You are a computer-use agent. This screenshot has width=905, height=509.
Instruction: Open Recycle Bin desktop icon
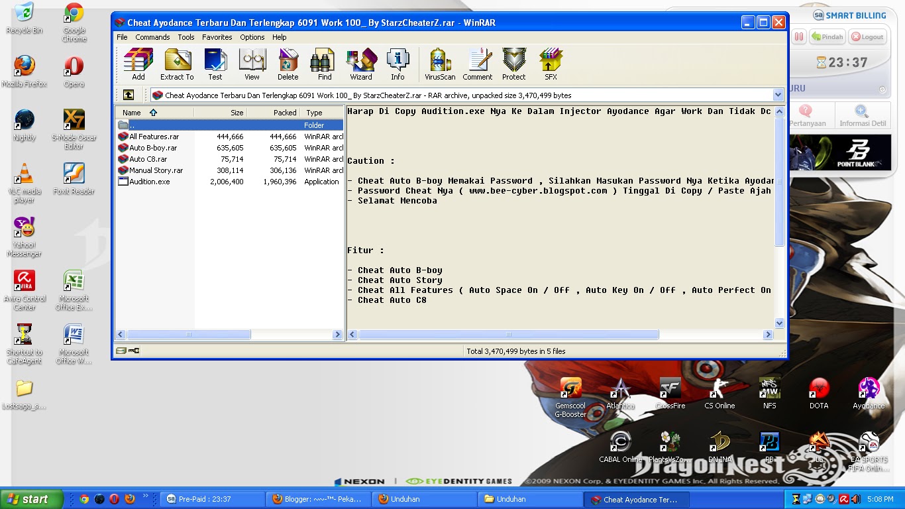coord(24,19)
